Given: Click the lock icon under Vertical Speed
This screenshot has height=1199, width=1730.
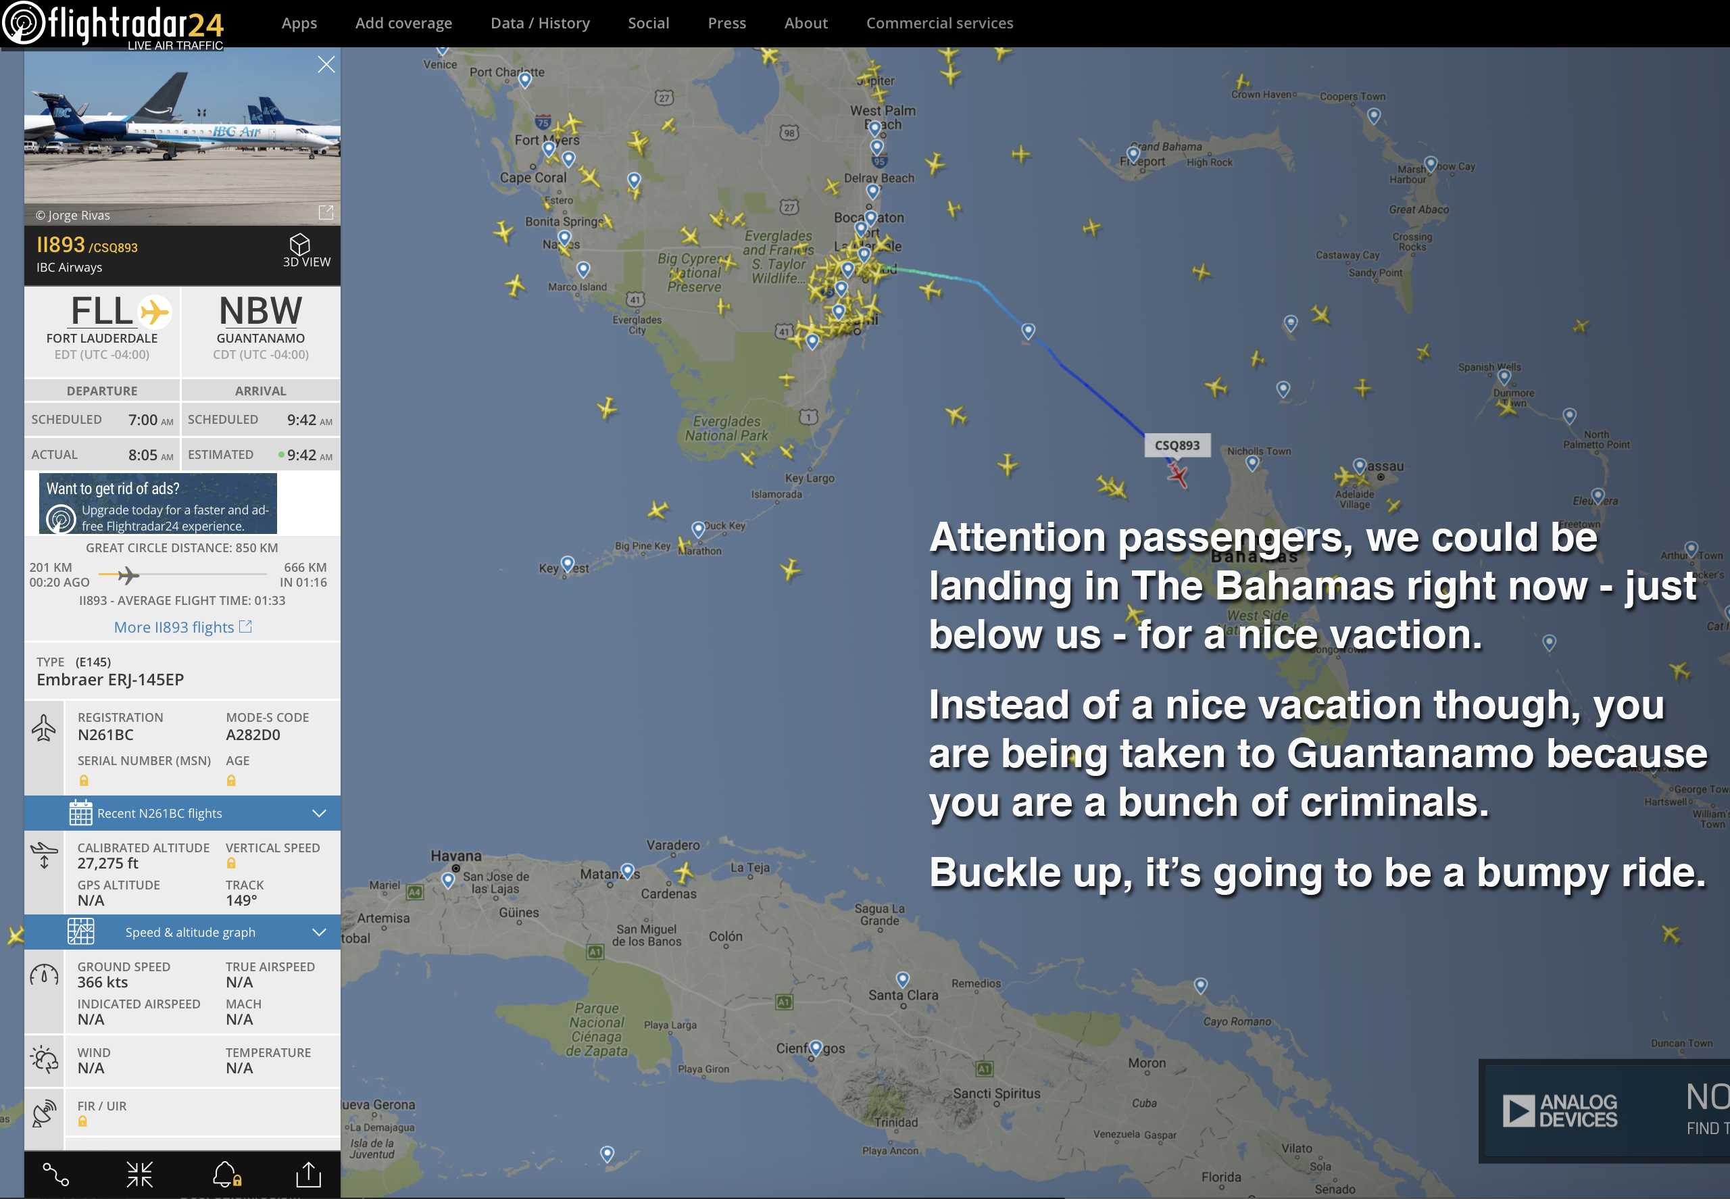Looking at the screenshot, I should click(231, 863).
